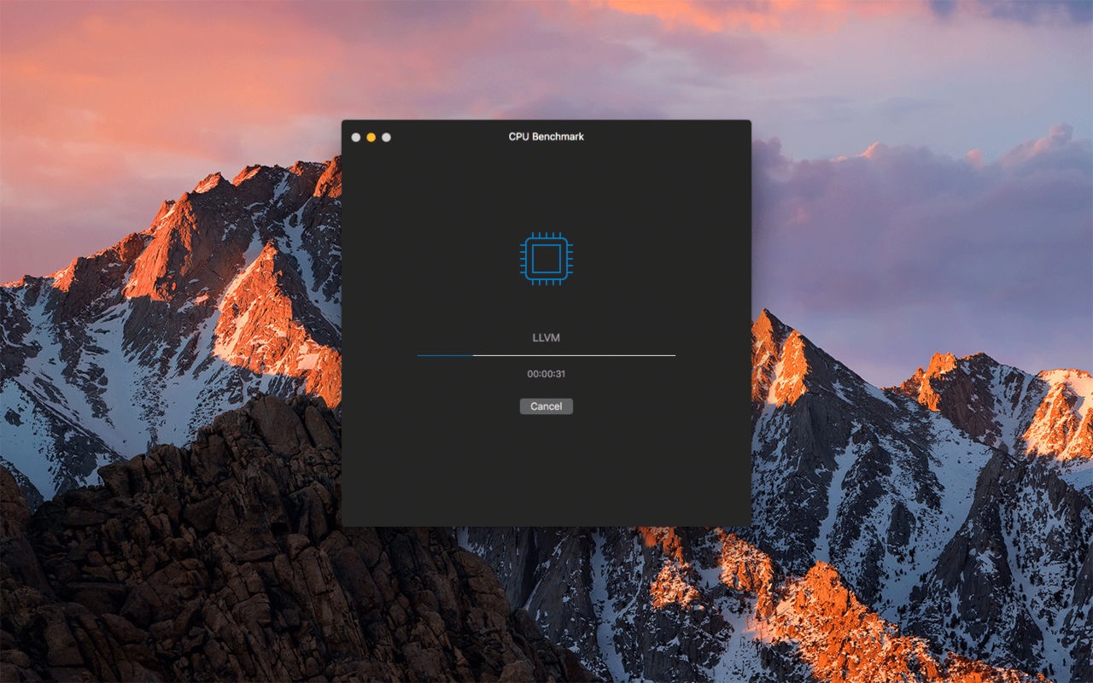Viewport: 1093px width, 683px height.
Task: Close the CPU Benchmark window
Action: tap(356, 137)
